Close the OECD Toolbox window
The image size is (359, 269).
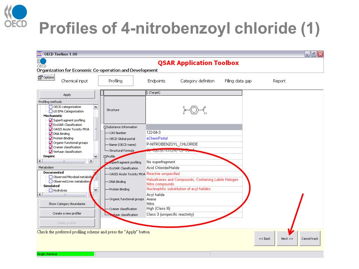(x=320, y=54)
